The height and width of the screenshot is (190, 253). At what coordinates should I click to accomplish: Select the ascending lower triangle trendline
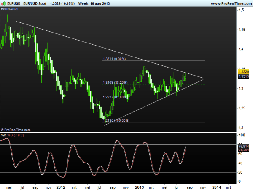pos(153,103)
